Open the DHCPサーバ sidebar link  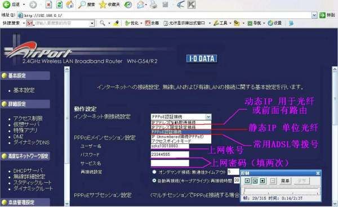28,171
